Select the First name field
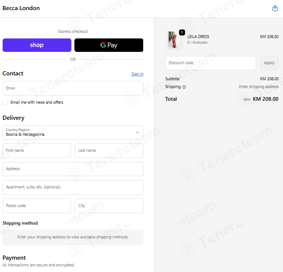The height and width of the screenshot is (272, 283). pos(37,151)
